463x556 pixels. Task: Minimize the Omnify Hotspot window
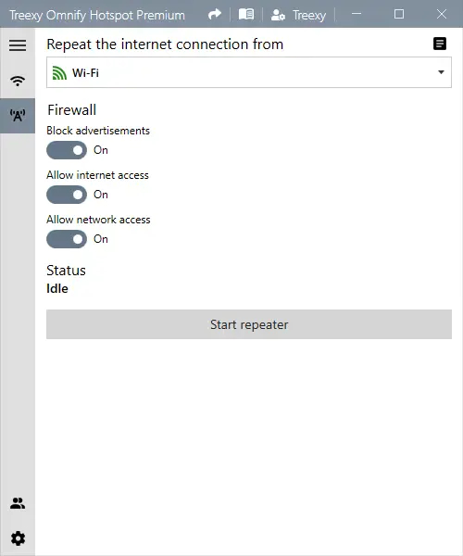[357, 14]
